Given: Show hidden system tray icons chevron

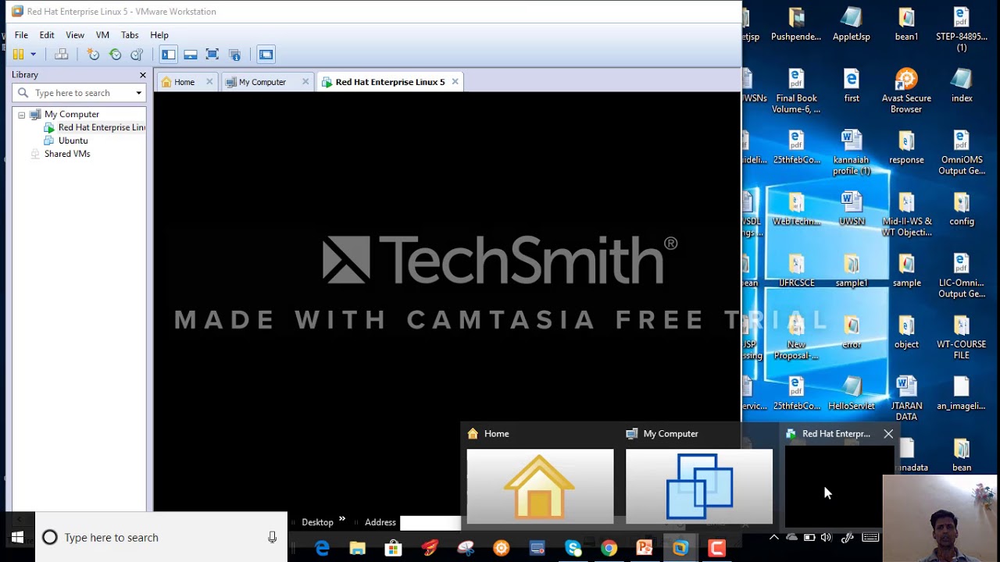Looking at the screenshot, I should tap(774, 537).
